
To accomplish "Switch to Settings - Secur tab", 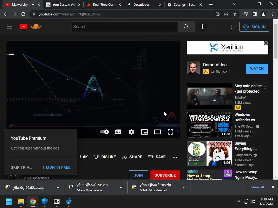I will click(185, 5).
